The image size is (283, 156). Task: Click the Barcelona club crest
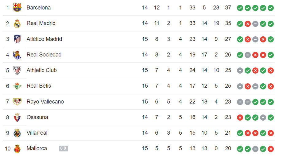pyautogui.click(x=17, y=8)
